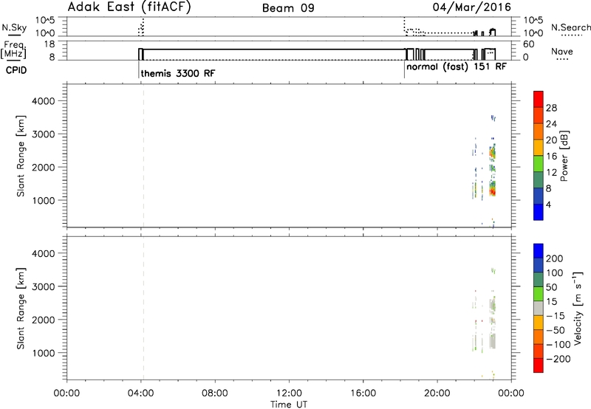Click the yellow −50 to −15 Velocity colorbar segment
The width and height of the screenshot is (591, 409).
pyautogui.click(x=539, y=323)
